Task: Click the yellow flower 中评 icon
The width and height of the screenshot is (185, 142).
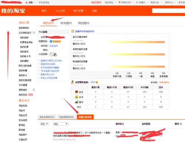Action: pyautogui.click(x=76, y=97)
